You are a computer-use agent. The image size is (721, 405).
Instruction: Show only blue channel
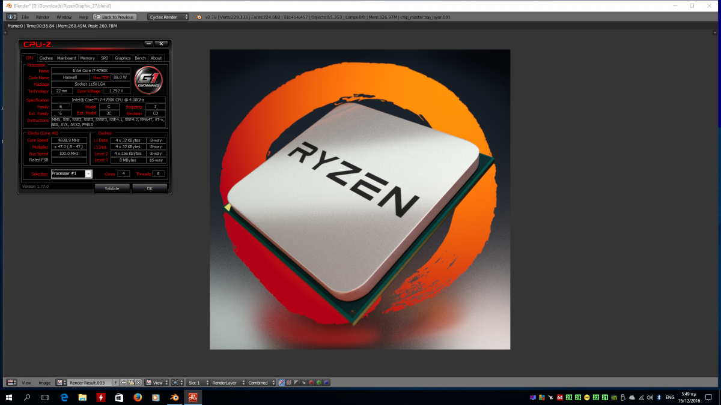click(x=326, y=383)
